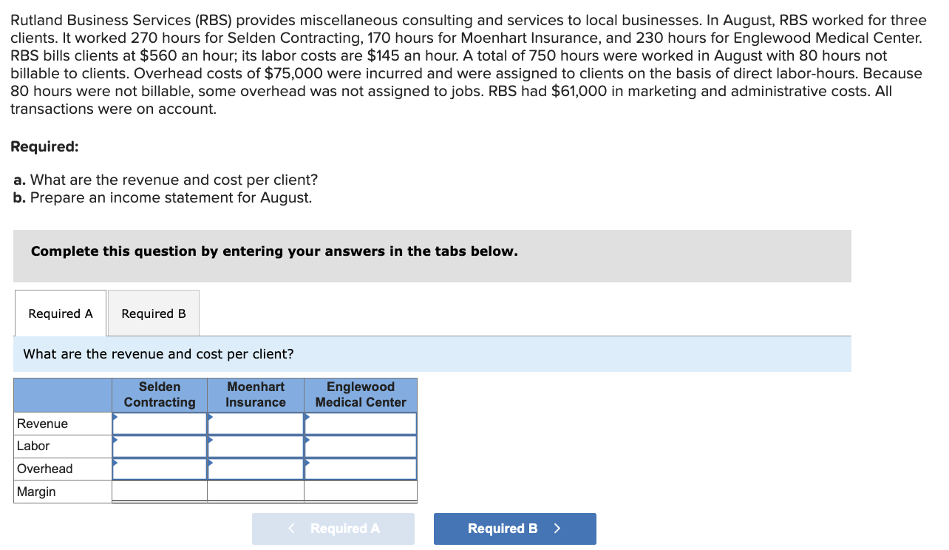This screenshot has width=949, height=550.
Task: Select the Required A tab
Action: coord(60,313)
